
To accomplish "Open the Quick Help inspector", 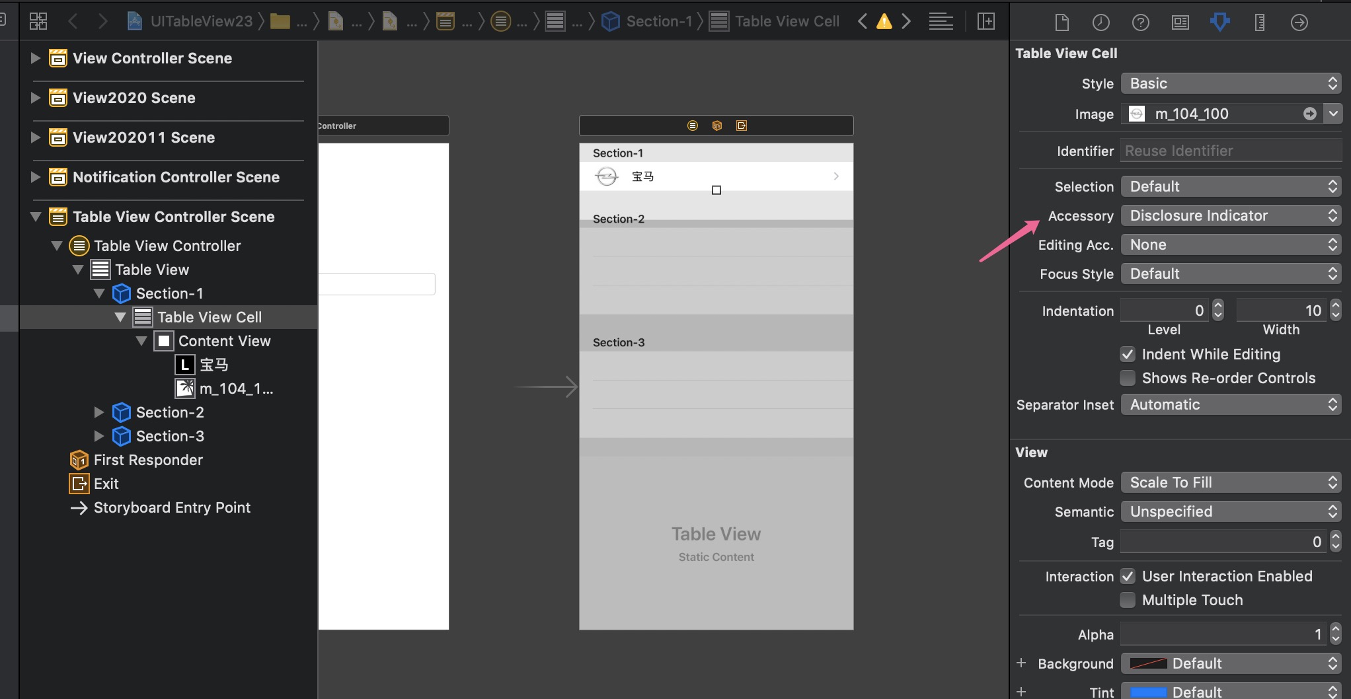I will 1141,22.
